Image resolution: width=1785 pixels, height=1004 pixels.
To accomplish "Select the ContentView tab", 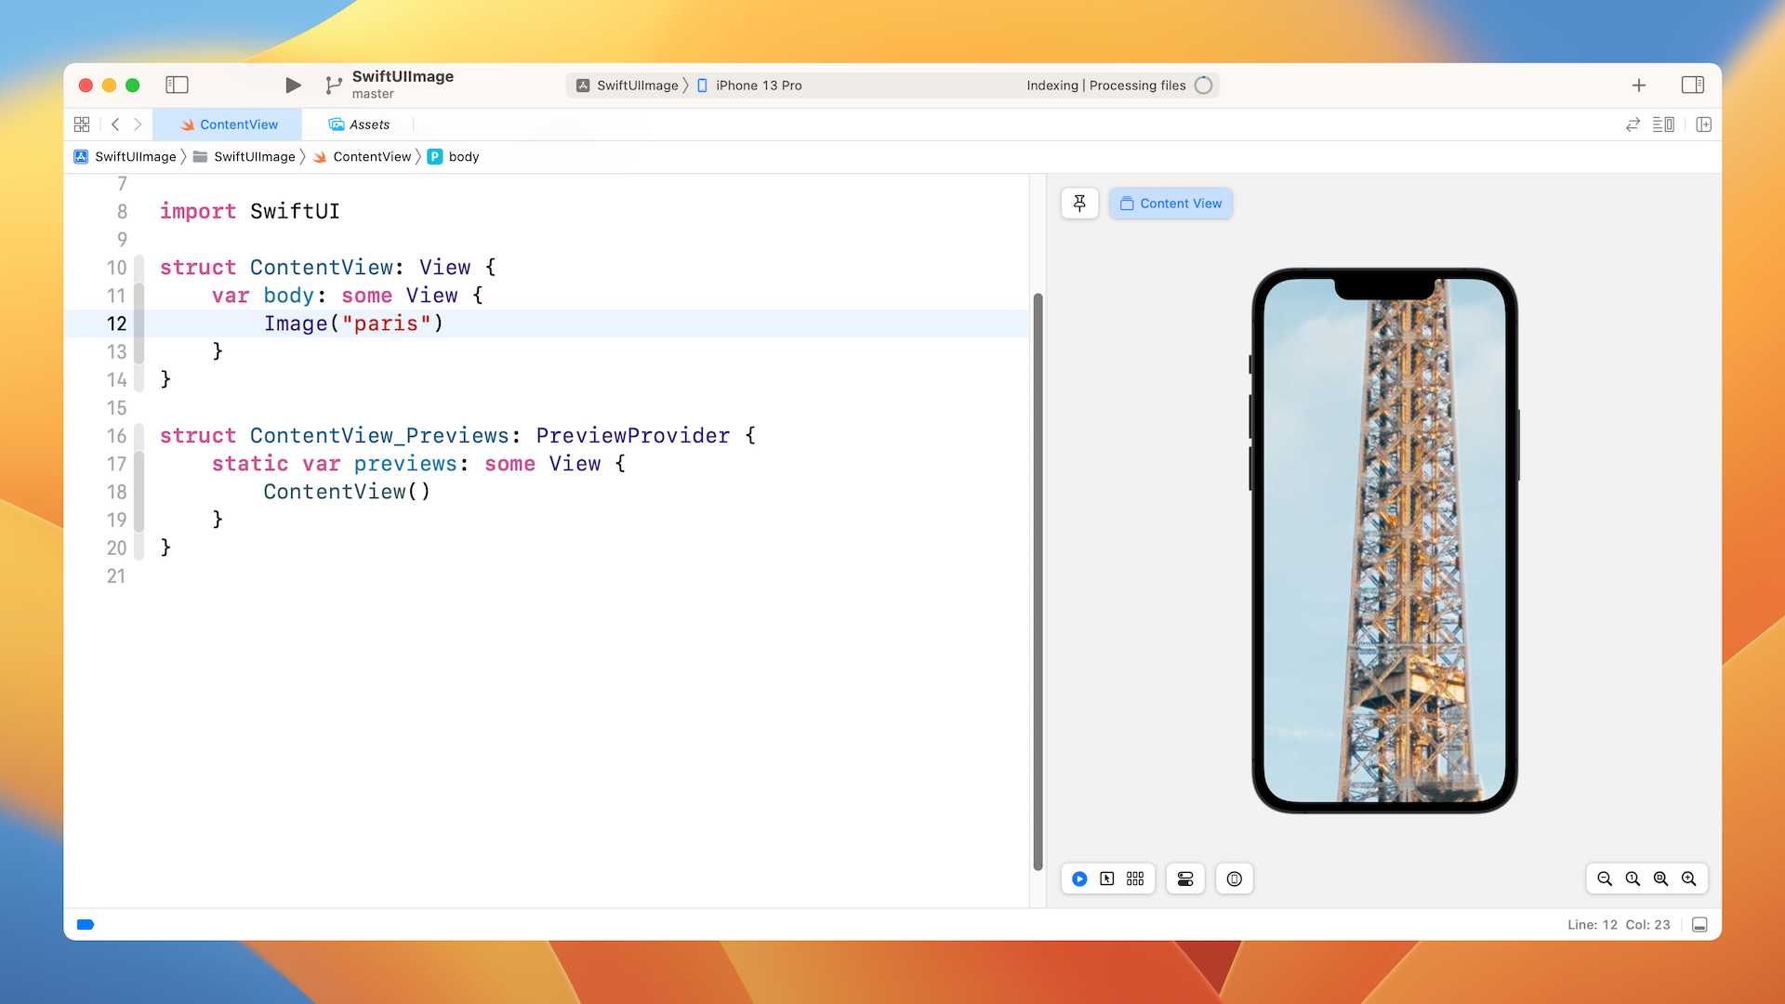I will 229,125.
